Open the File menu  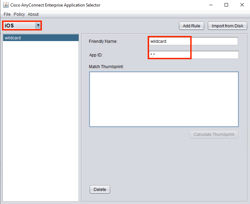coord(7,14)
